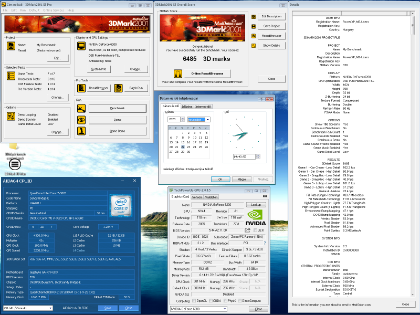Minimize the AIDA64 CPUID window
420x315 pixels.
pyautogui.click(x=122, y=181)
